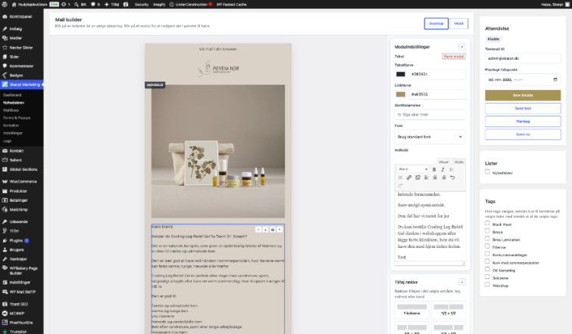
Task: Tick the OK Marketing tag checkbox
Action: pyautogui.click(x=487, y=269)
